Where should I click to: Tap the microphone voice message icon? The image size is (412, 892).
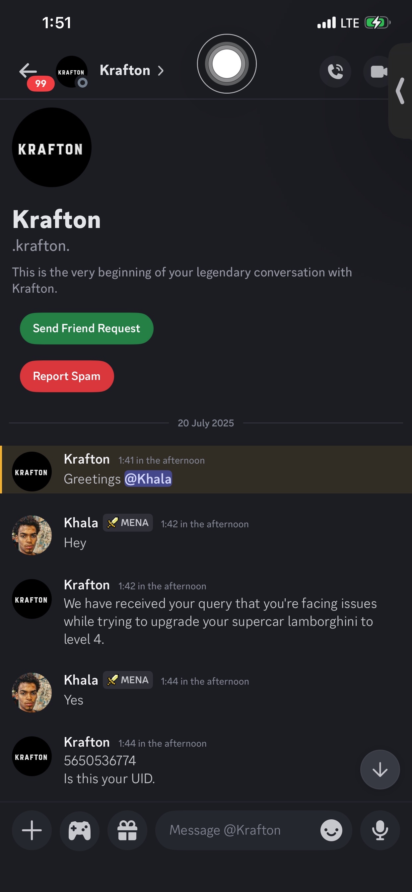(380, 830)
